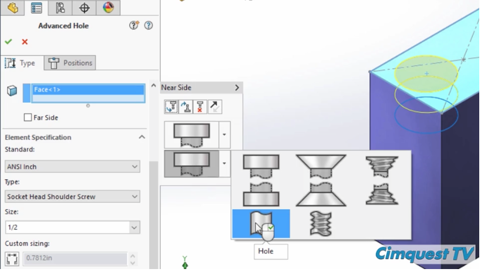Open the Type dropdown Socket Head Shoulder Screw
Screen dimensions: 481x272
pos(72,196)
